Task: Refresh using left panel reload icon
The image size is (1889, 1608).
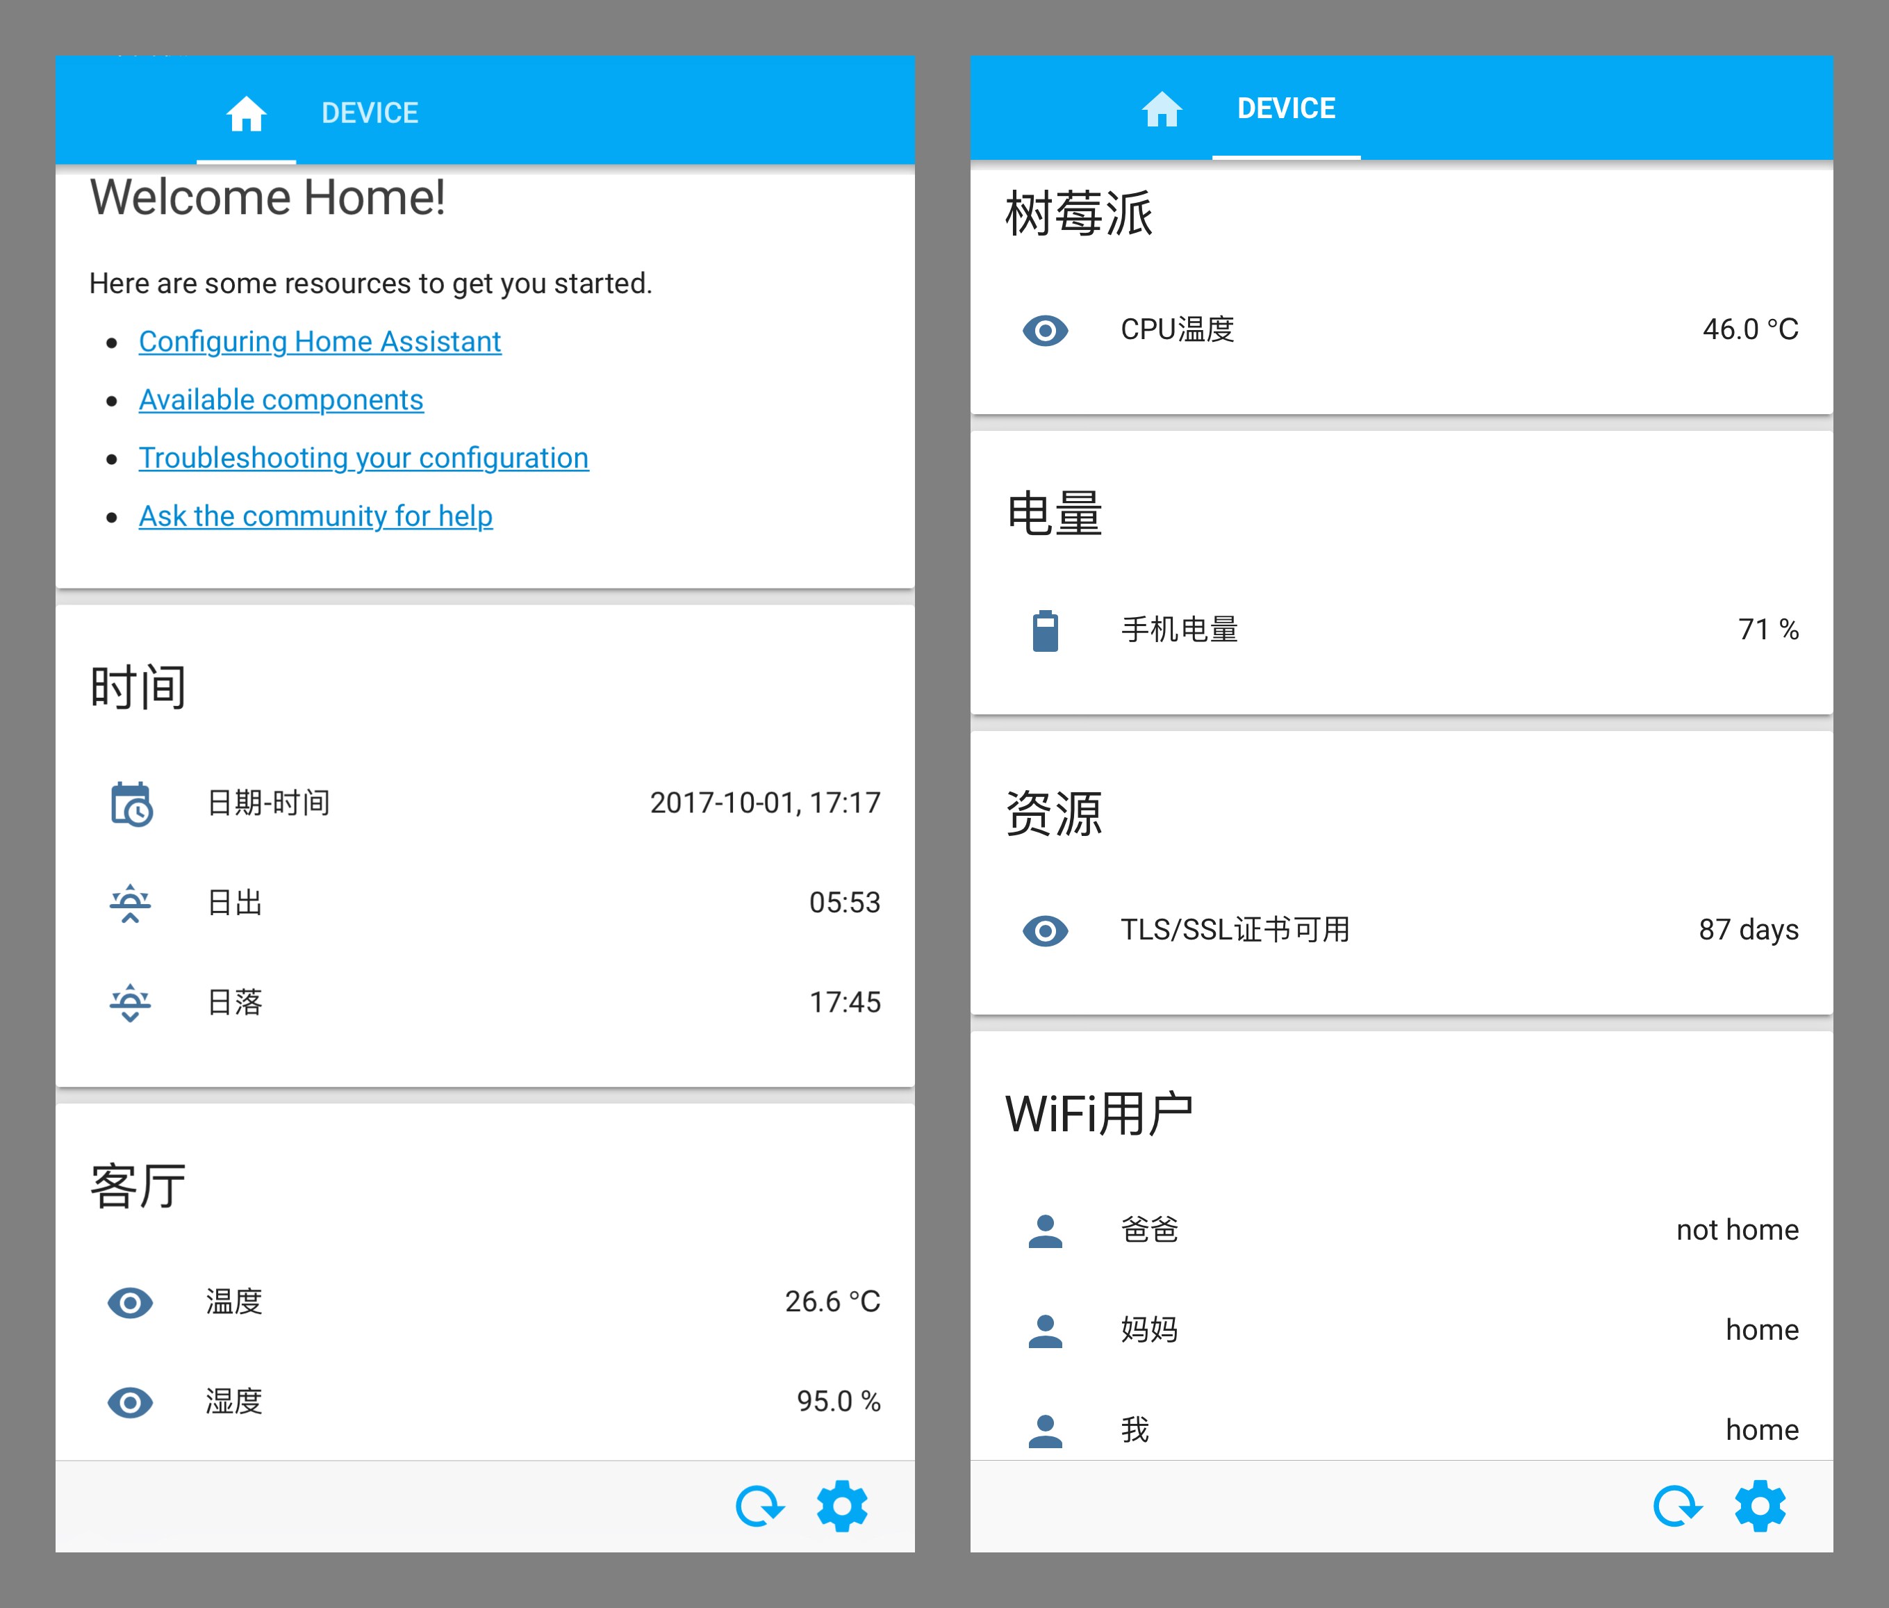Action: coord(760,1506)
